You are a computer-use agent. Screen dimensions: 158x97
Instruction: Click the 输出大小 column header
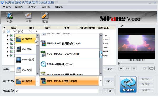(x=103, y=28)
